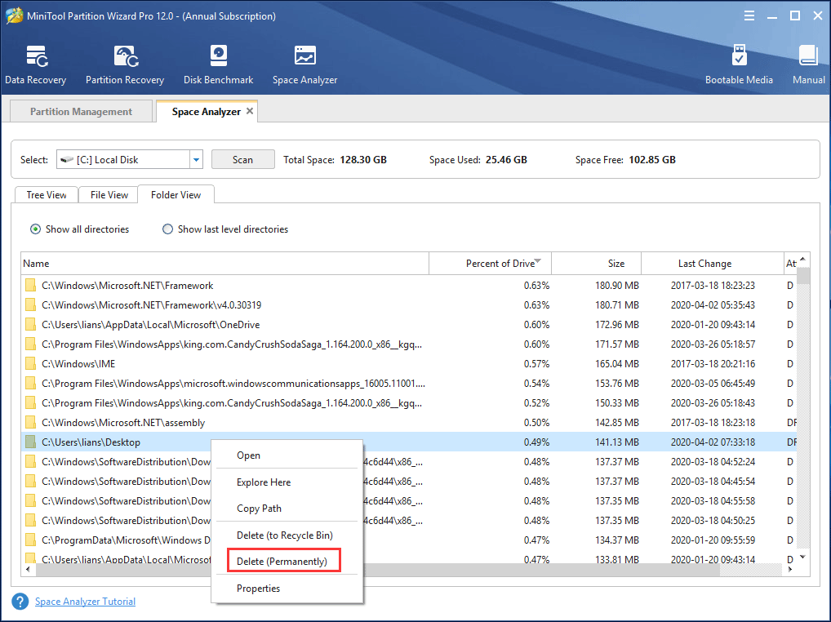Image resolution: width=831 pixels, height=622 pixels.
Task: Click the Total Space 128.30 GB value
Action: (x=363, y=159)
